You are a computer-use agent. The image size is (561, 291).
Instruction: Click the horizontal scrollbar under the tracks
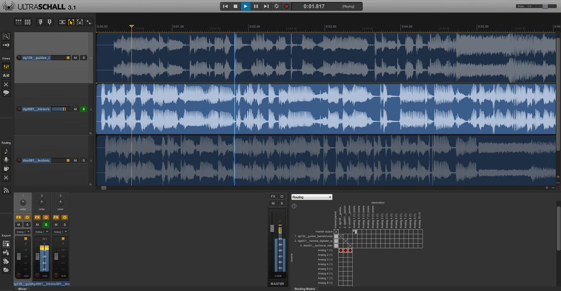[x=103, y=188]
